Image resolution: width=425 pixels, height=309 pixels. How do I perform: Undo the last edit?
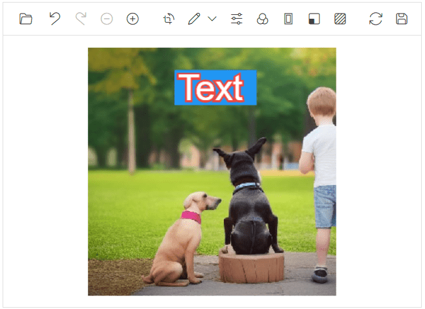click(55, 19)
